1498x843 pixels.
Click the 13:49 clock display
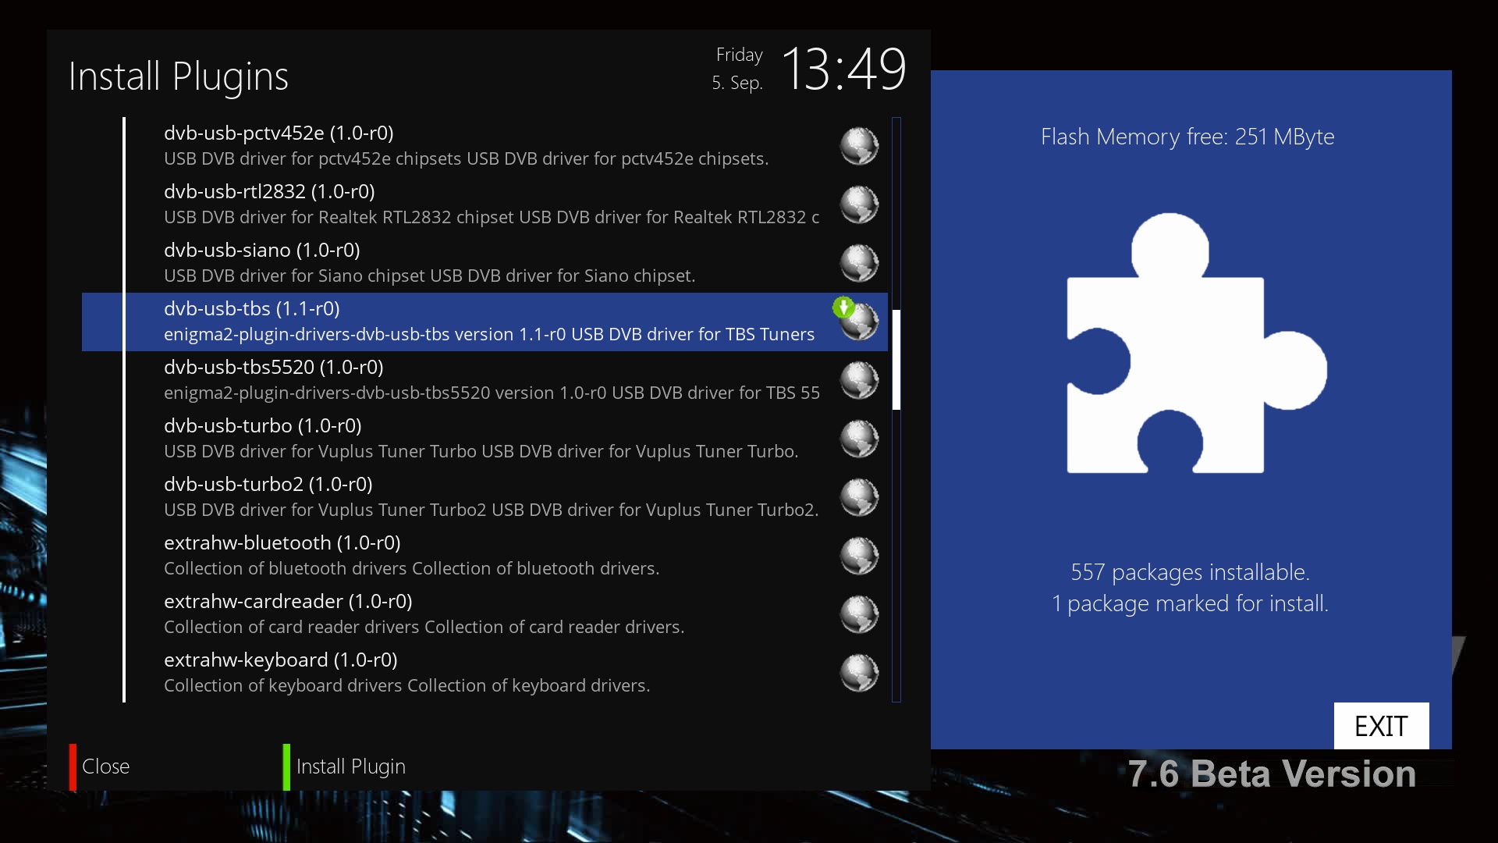pyautogui.click(x=843, y=69)
